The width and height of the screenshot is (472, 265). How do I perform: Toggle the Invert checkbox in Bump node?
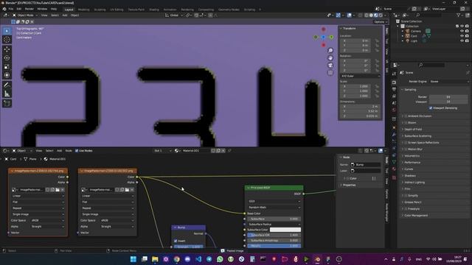pyautogui.click(x=176, y=241)
